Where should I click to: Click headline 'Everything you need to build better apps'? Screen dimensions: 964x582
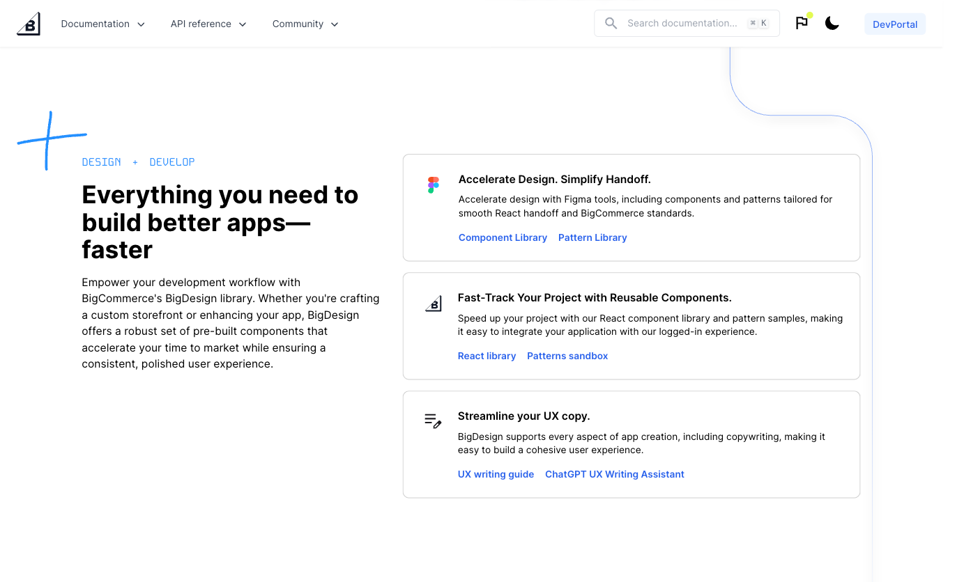pos(220,222)
